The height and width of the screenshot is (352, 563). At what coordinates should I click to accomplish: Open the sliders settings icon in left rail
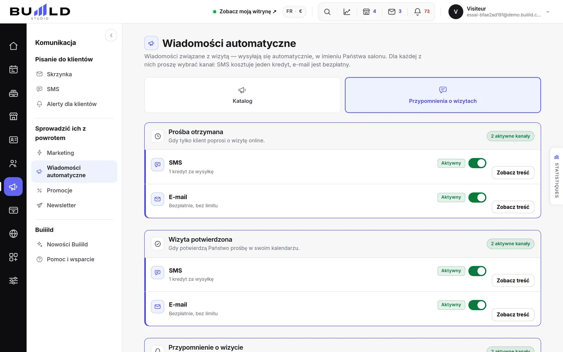pos(13,281)
